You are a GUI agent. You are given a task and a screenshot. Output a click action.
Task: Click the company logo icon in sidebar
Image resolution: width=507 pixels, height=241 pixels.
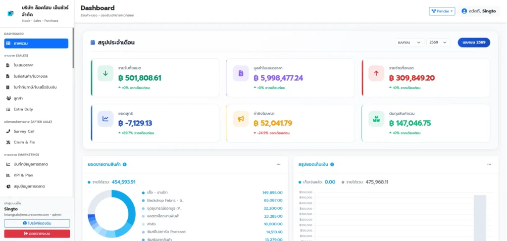tap(11, 13)
